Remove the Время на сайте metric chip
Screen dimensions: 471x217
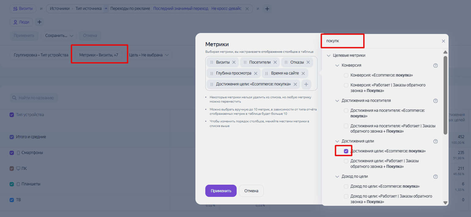tap(303, 73)
